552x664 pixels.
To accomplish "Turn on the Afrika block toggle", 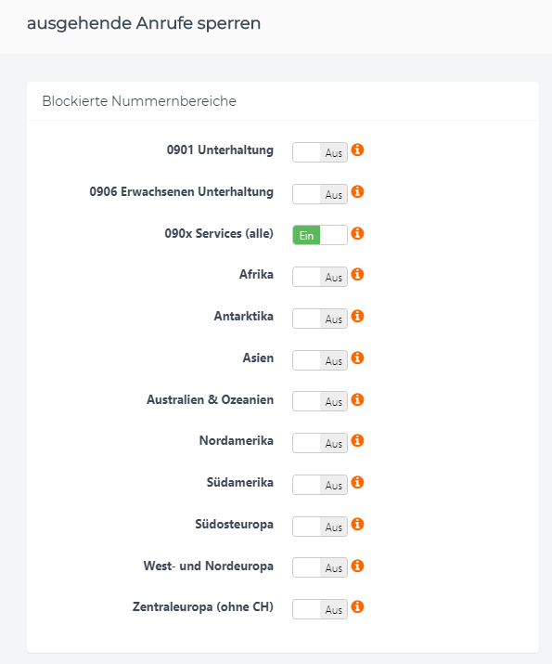I will (320, 277).
